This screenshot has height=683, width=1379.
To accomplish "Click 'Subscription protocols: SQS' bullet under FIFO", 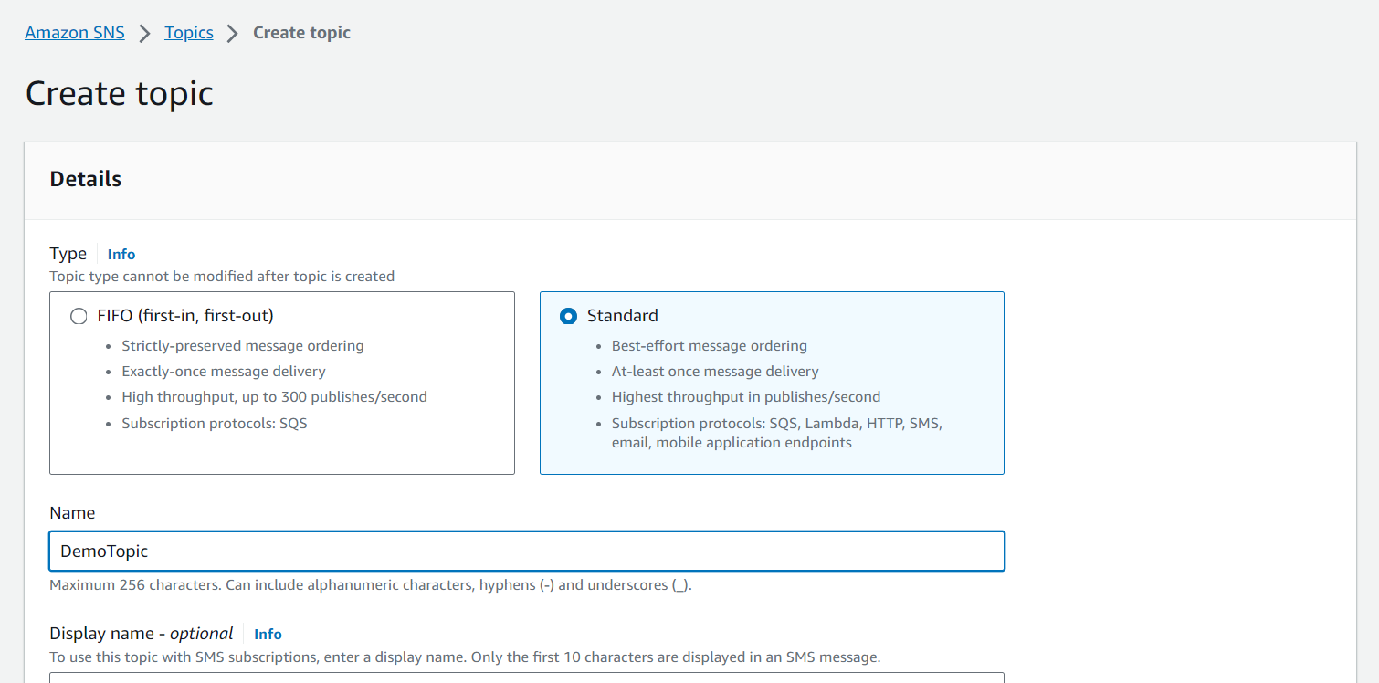I will click(215, 424).
